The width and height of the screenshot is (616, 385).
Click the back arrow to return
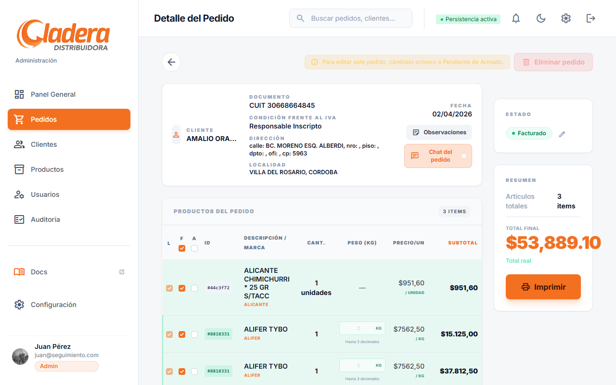[x=171, y=62]
